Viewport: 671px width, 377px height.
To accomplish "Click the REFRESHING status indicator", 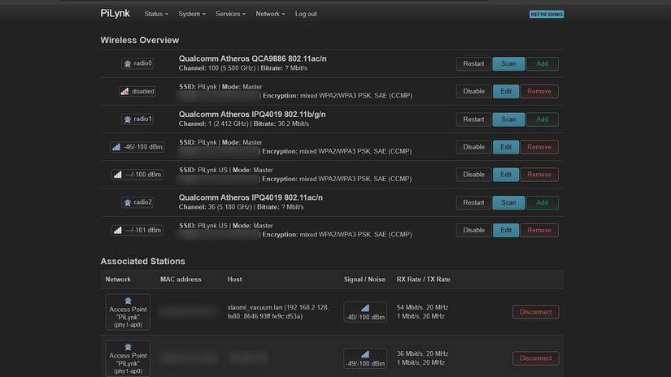I will 547,15.
